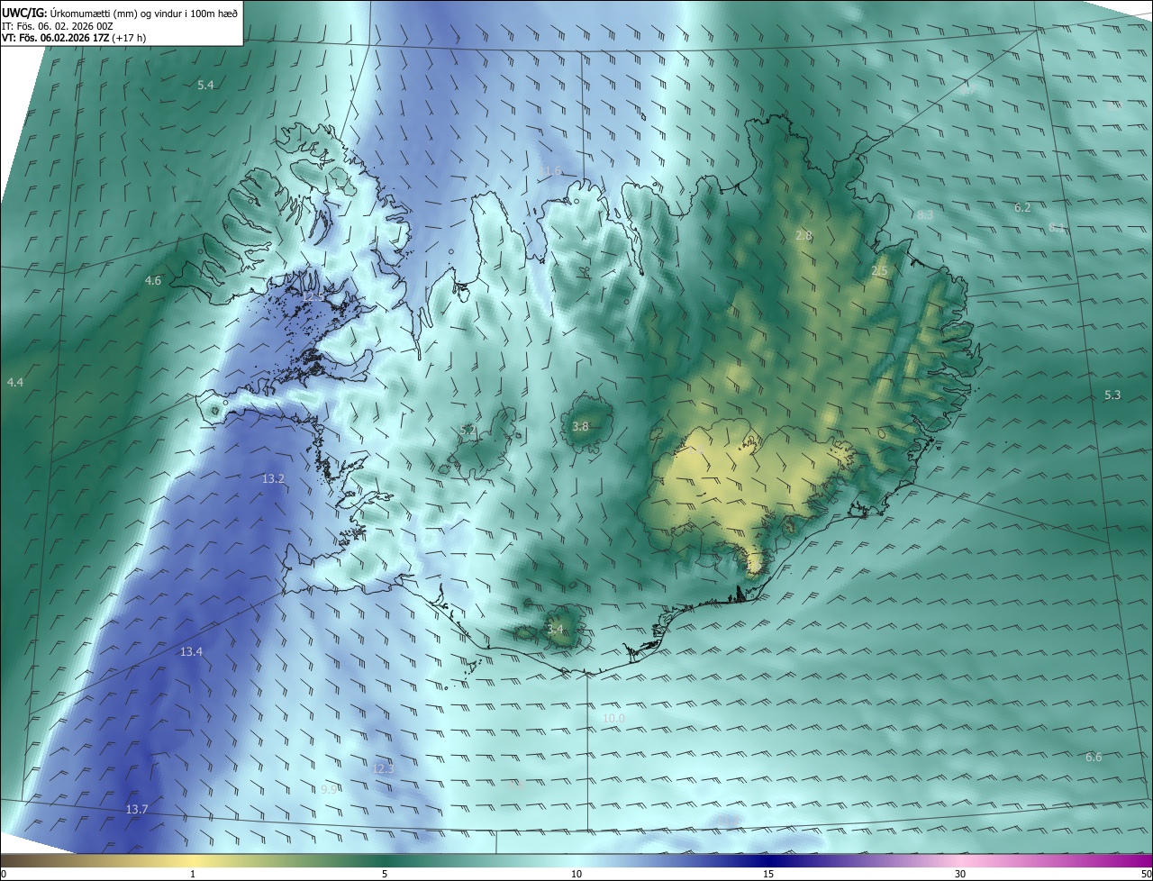1153x881 pixels.
Task: Click the map value 5.3
Action: (x=1112, y=395)
